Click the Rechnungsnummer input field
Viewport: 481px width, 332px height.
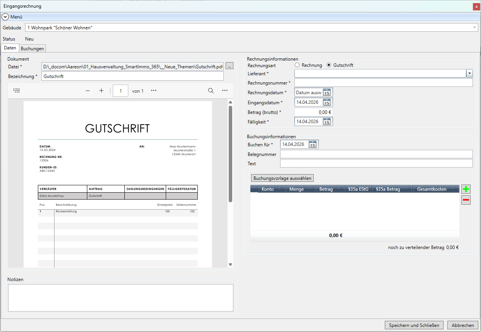click(383, 83)
